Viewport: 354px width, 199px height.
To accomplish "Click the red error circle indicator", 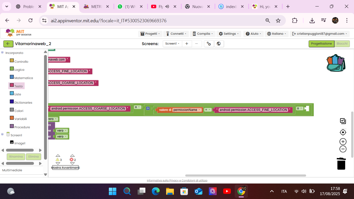I will (x=72, y=160).
